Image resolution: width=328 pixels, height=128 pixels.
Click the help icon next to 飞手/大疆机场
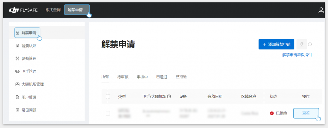(x=169, y=96)
